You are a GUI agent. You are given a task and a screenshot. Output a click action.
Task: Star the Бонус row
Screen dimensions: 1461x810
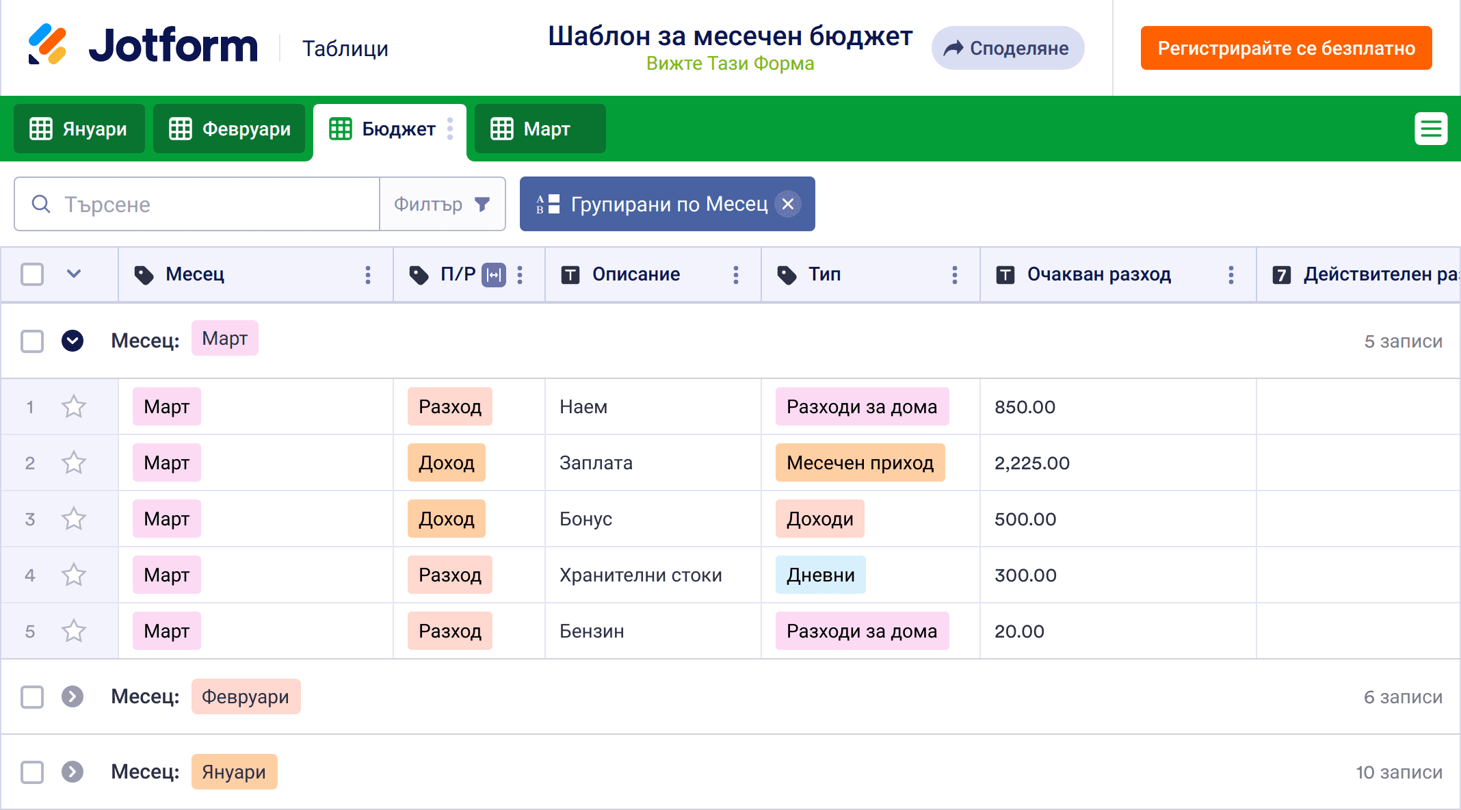[x=74, y=519]
